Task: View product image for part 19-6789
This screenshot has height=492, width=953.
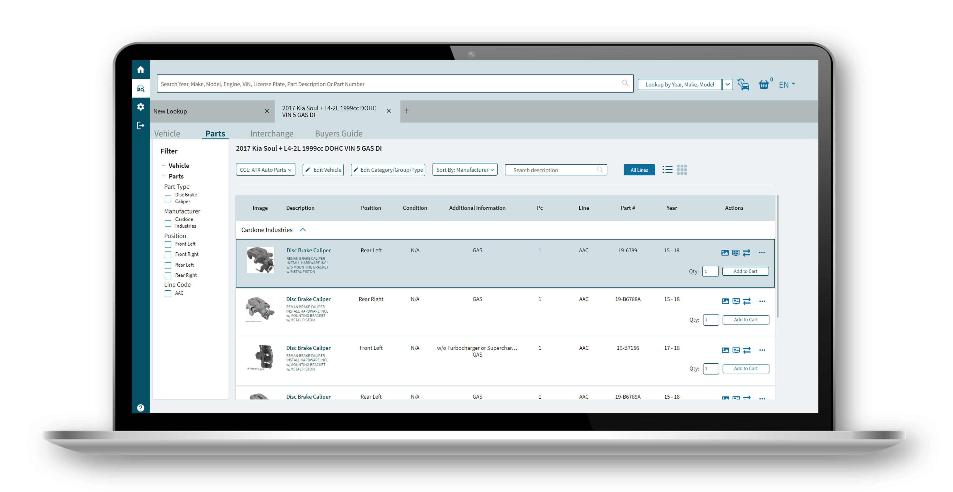Action: [x=725, y=253]
